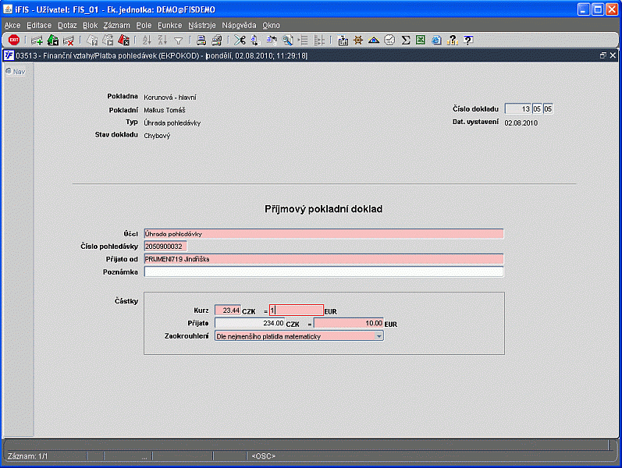Click the scissors cut icon
622x468 pixels.
[x=240, y=40]
